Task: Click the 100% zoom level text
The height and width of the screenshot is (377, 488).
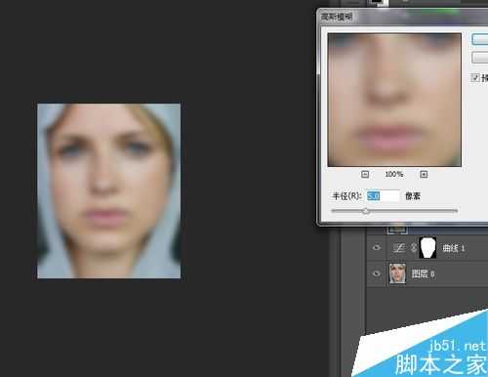Action: click(394, 175)
